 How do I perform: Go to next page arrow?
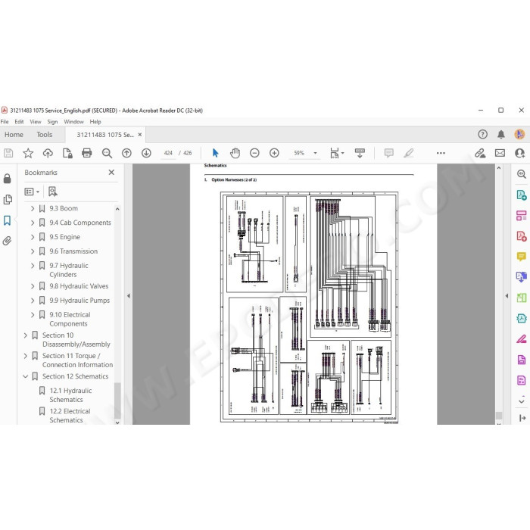click(146, 153)
